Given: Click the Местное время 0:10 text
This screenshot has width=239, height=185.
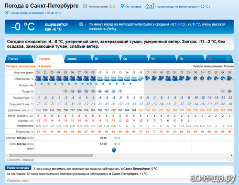Looking at the screenshot, I should pyautogui.click(x=102, y=7).
